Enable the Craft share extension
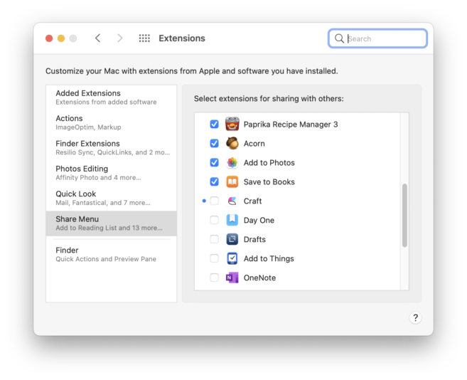 [x=214, y=201]
